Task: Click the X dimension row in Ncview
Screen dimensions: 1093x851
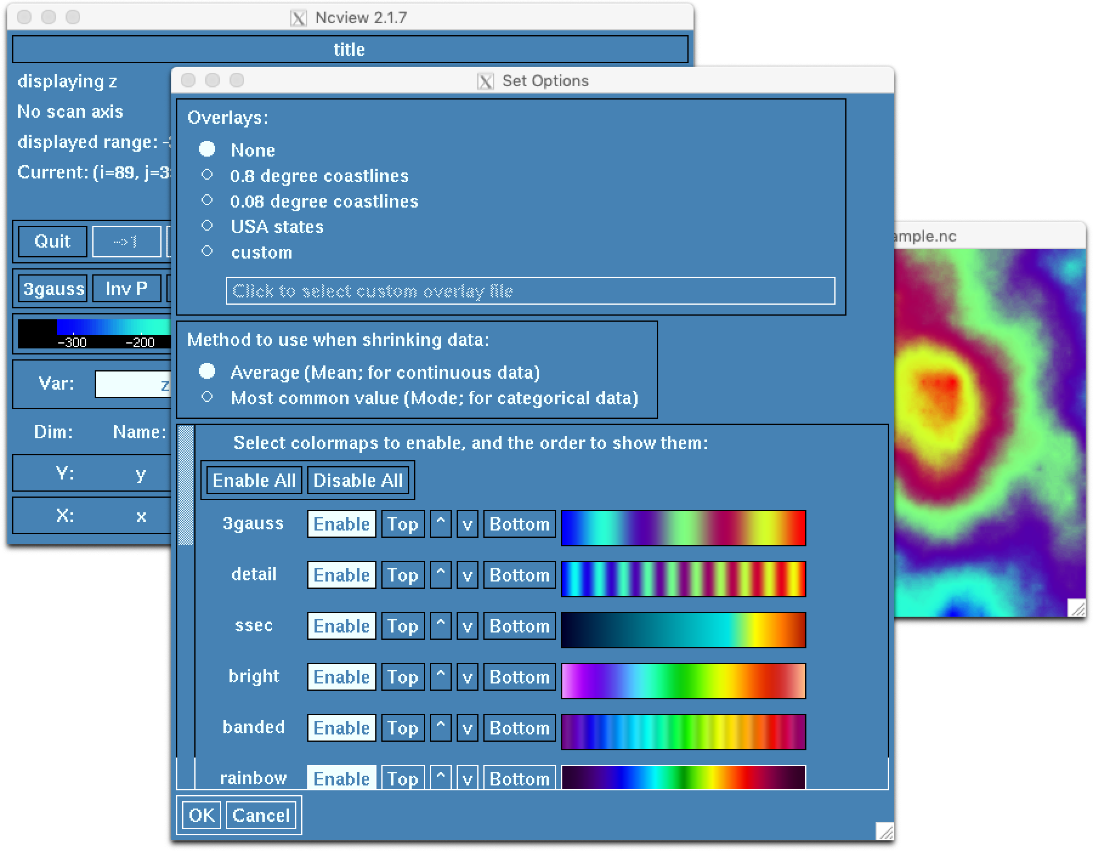Action: 92,516
